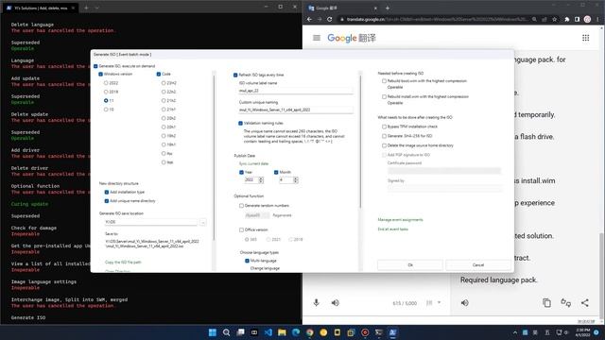Select the active PowerShell taskbar icon
This screenshot has width=605, height=340.
(393, 332)
